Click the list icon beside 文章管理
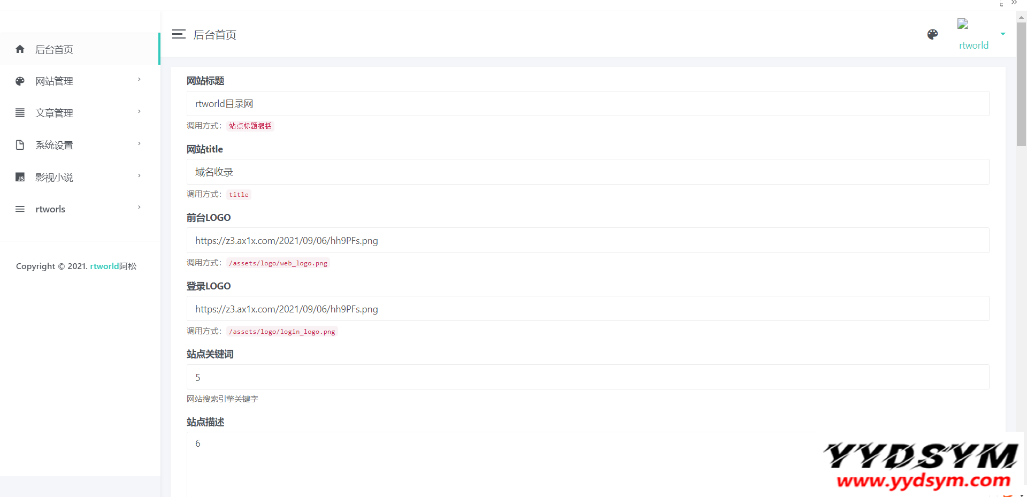Screen dimensions: 1027x497 (20, 113)
